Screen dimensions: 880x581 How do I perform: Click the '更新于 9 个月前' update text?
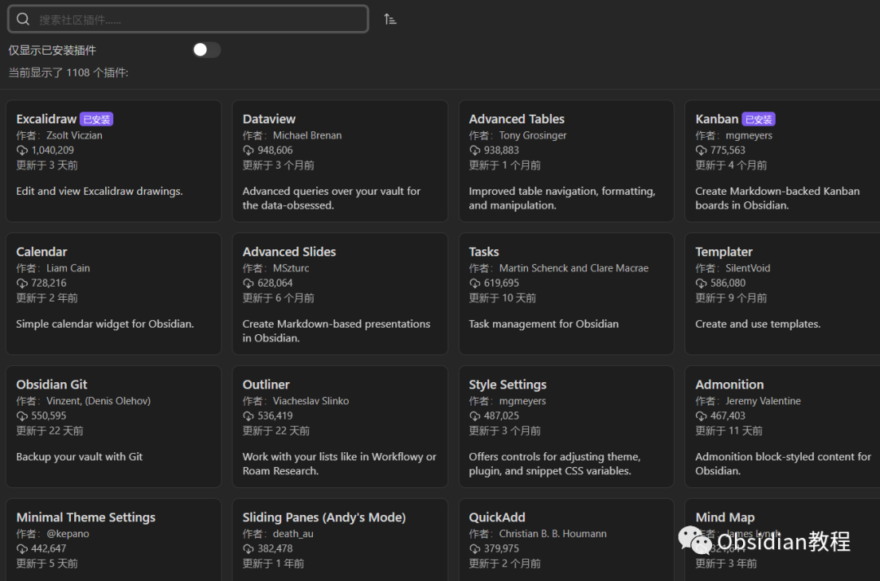[731, 298]
